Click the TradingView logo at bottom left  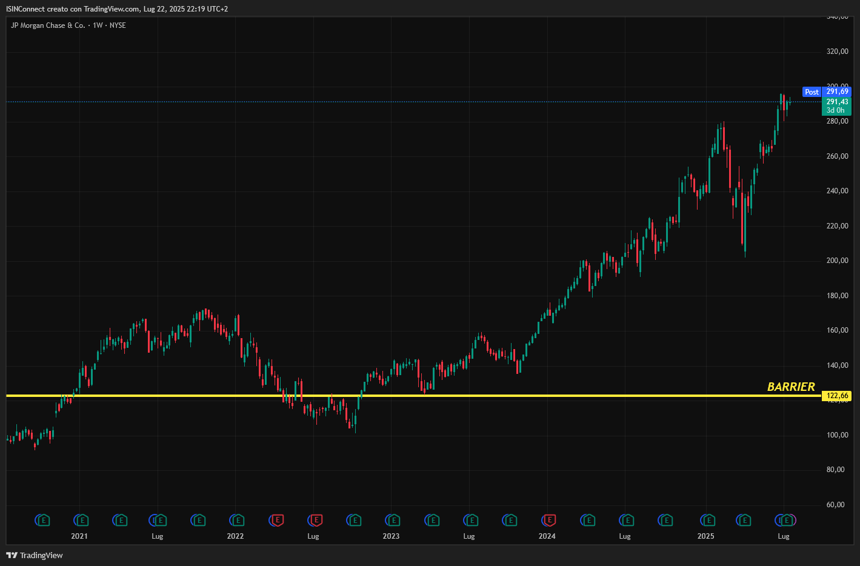tap(35, 555)
